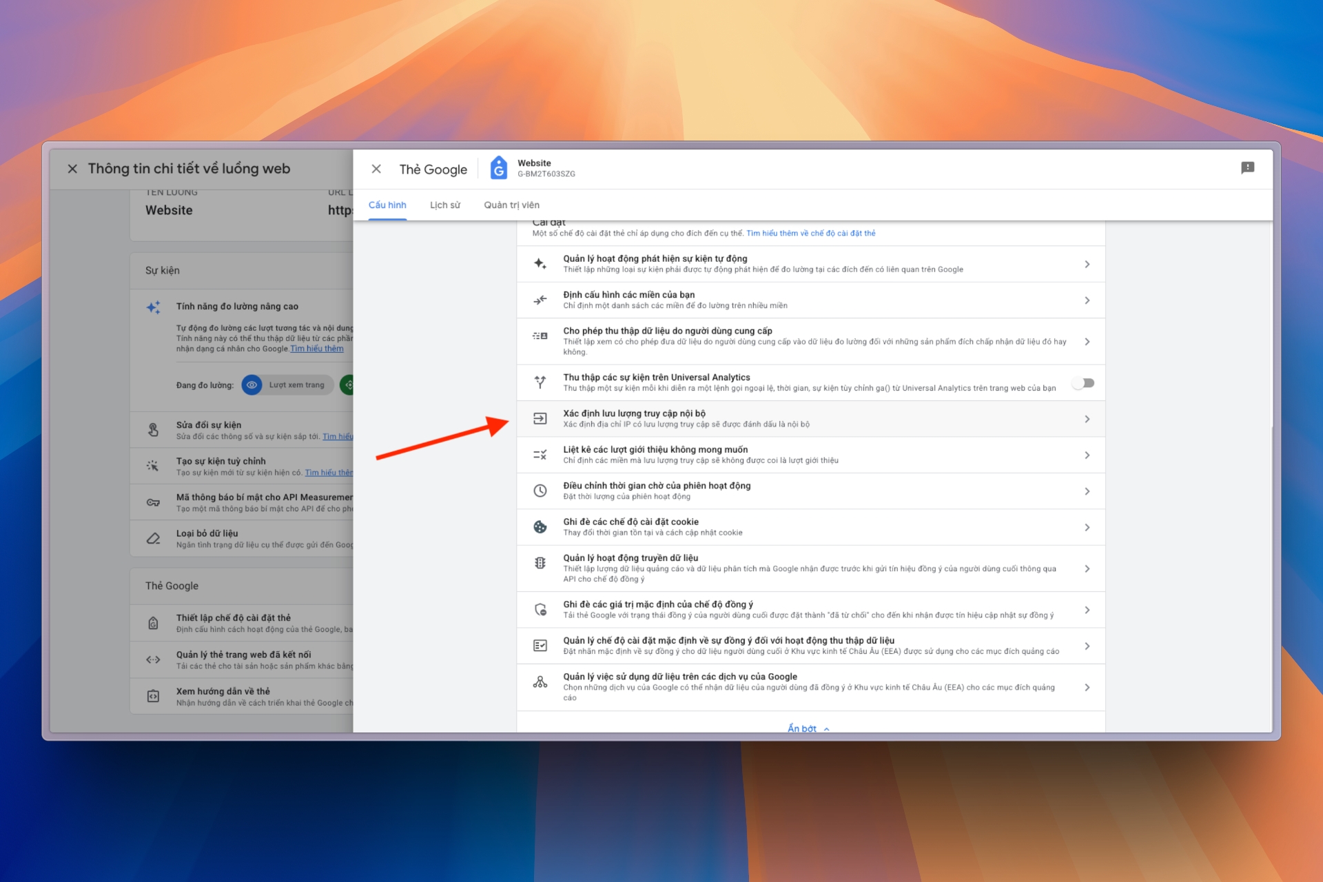
Task: Expand the Định cấu hình các miền chevron
Action: pos(1087,300)
